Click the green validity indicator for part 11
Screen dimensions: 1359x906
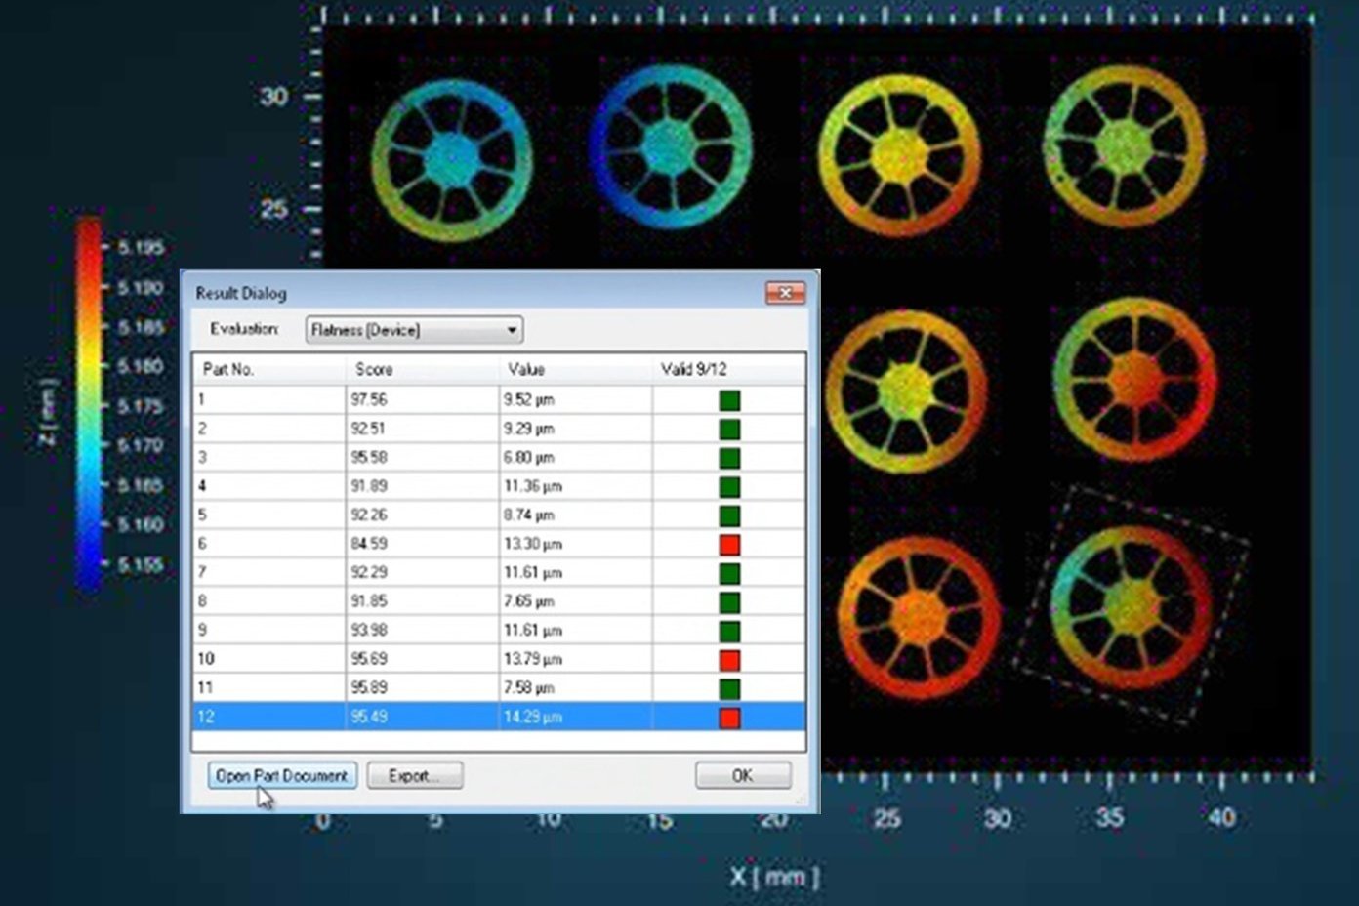click(x=730, y=687)
